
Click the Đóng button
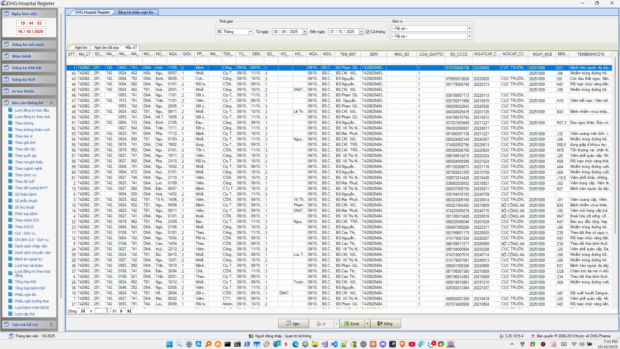[385, 324]
